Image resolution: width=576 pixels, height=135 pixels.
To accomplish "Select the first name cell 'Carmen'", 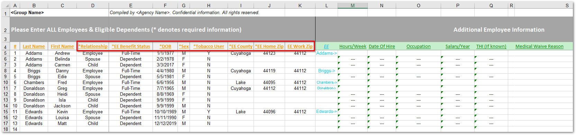I will pyautogui.click(x=62, y=65).
